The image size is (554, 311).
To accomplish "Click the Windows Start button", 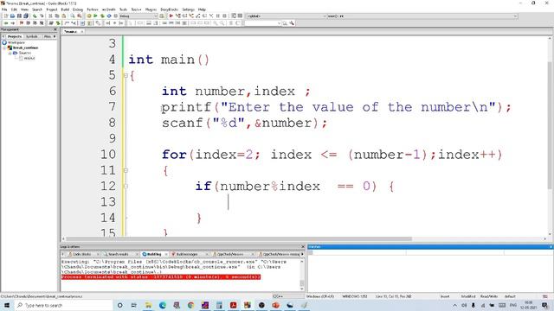I will click(x=7, y=305).
